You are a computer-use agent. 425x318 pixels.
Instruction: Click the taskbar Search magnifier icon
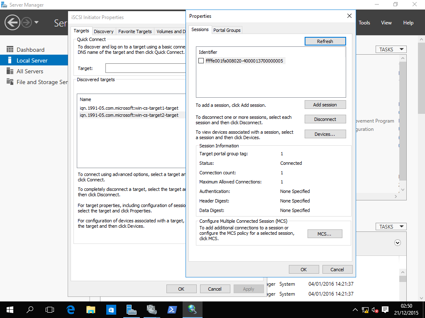[30, 309]
